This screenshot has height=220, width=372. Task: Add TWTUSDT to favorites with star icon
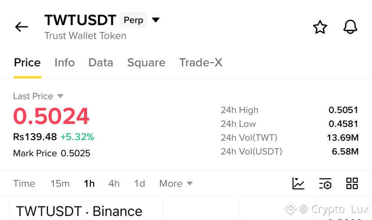coord(320,27)
